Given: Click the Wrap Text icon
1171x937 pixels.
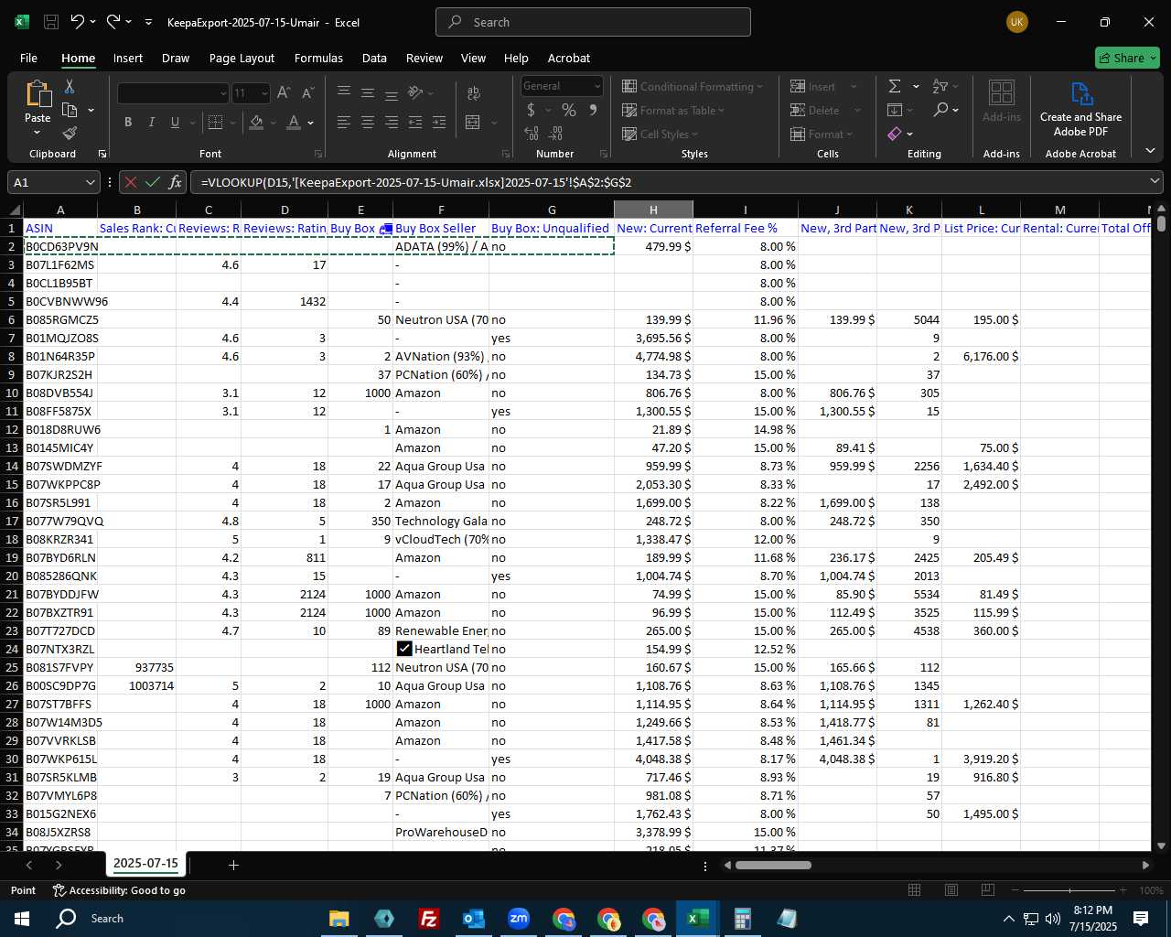Looking at the screenshot, I should click(474, 92).
